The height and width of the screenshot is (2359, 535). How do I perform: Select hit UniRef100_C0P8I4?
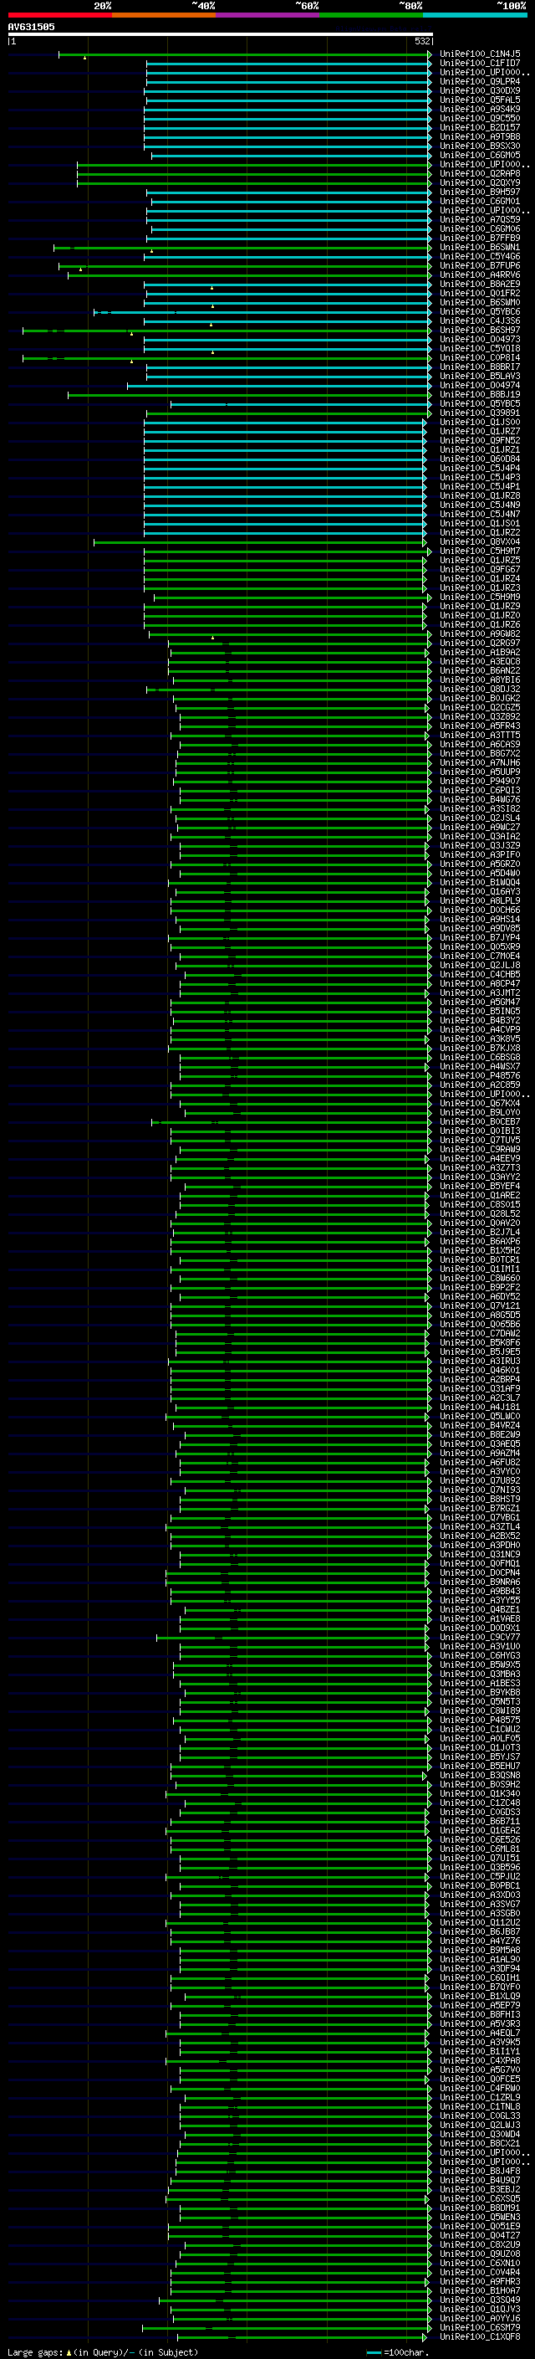point(480,358)
